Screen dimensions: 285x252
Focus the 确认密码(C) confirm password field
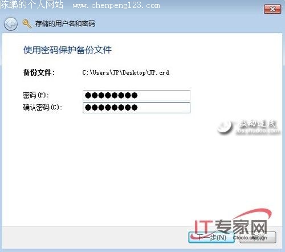click(136, 108)
